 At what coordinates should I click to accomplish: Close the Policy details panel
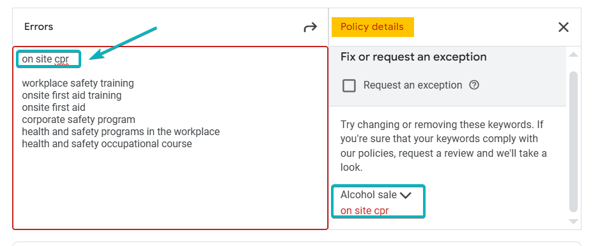tap(564, 27)
